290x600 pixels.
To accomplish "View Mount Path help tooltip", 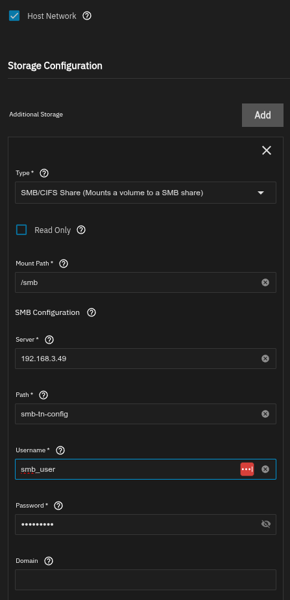I will (64, 264).
